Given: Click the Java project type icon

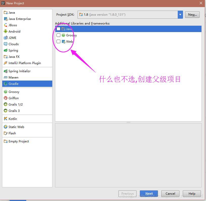Looking at the screenshot, I should coord(6,13).
